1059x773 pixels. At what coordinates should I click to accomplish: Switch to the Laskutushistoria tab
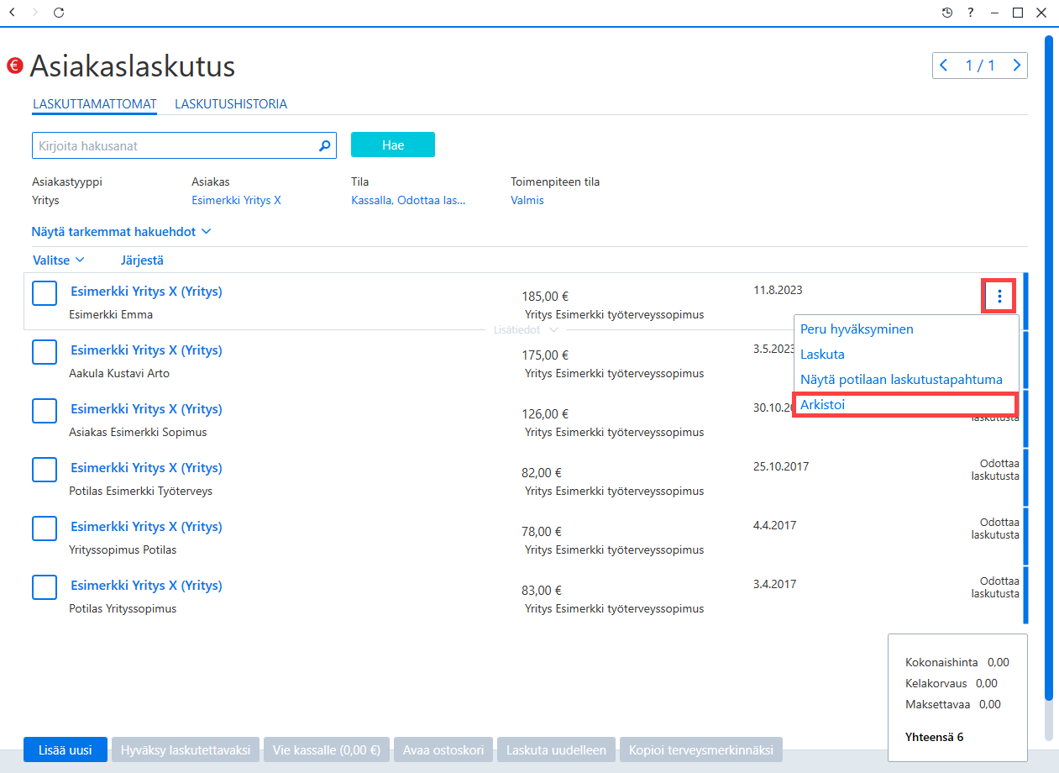pyautogui.click(x=231, y=104)
